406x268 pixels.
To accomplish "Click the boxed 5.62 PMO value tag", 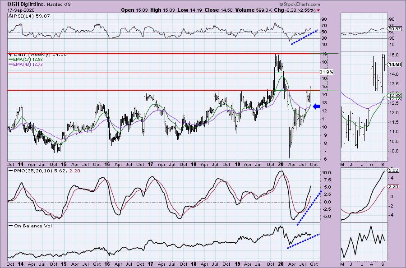I will [x=393, y=171].
